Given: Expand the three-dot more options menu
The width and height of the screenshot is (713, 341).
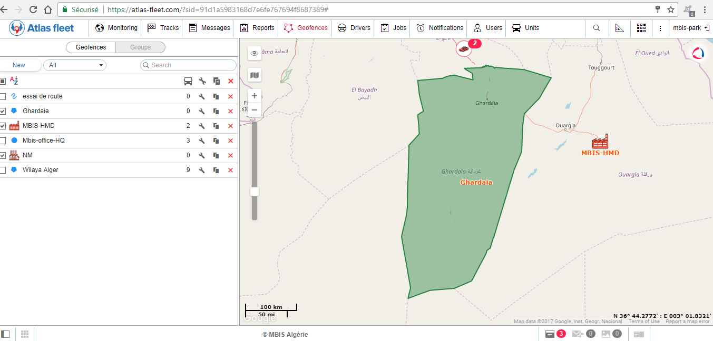Looking at the screenshot, I should pos(660,28).
